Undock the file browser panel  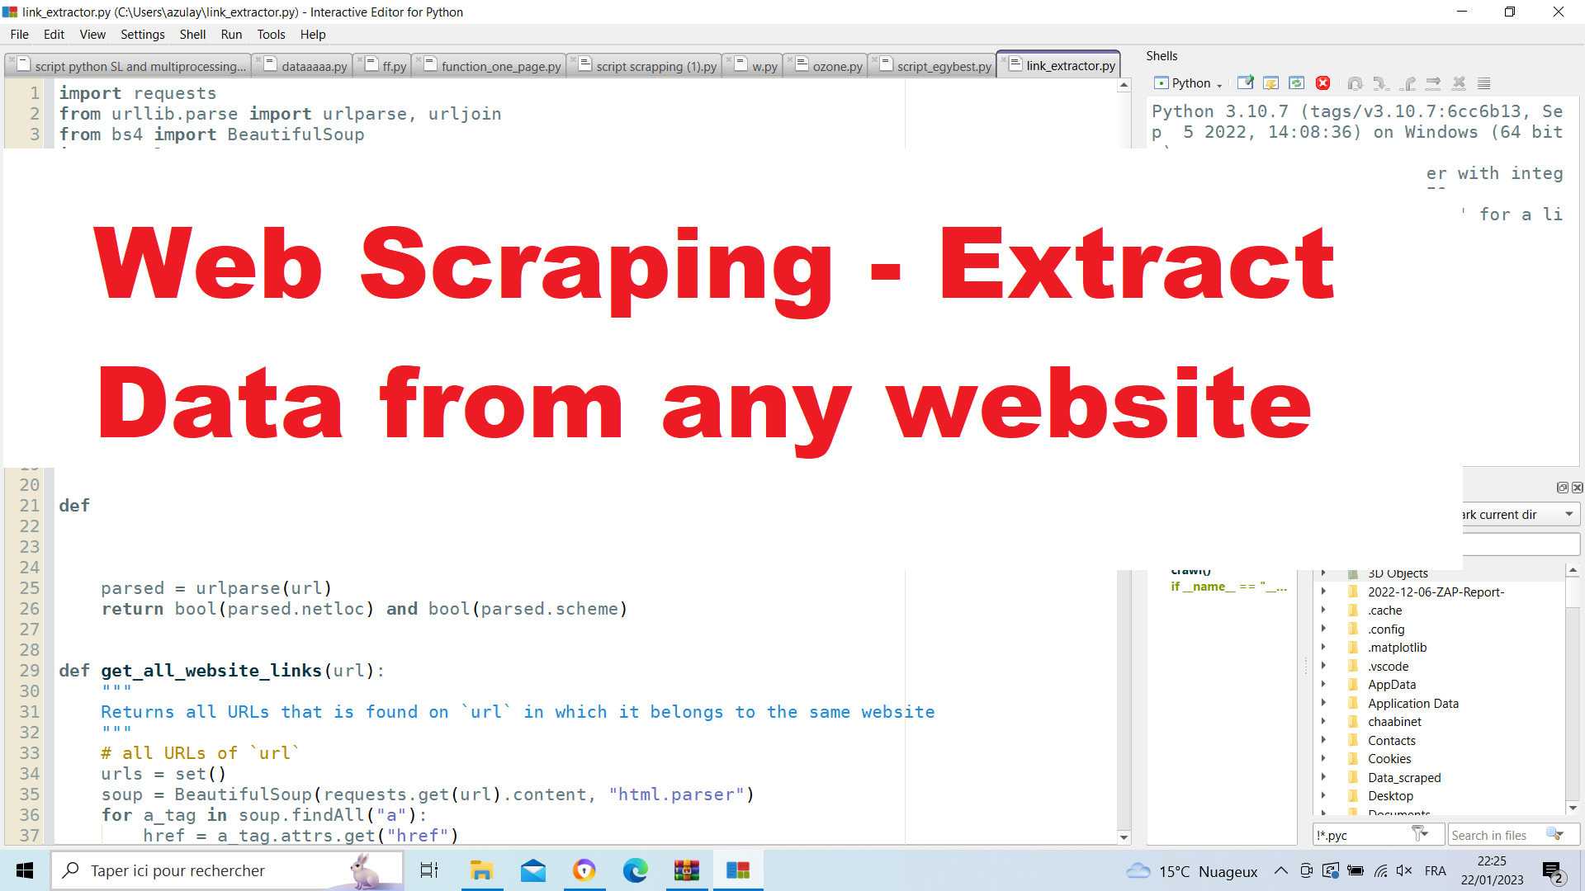pyautogui.click(x=1562, y=488)
